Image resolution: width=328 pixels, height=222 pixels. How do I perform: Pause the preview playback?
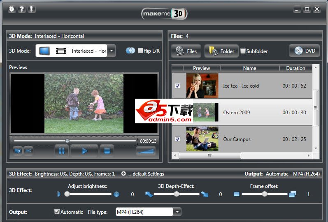[61, 151]
